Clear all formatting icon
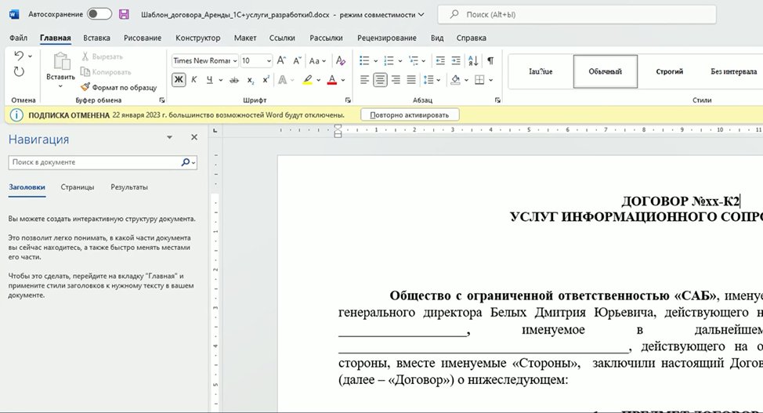 coord(341,60)
